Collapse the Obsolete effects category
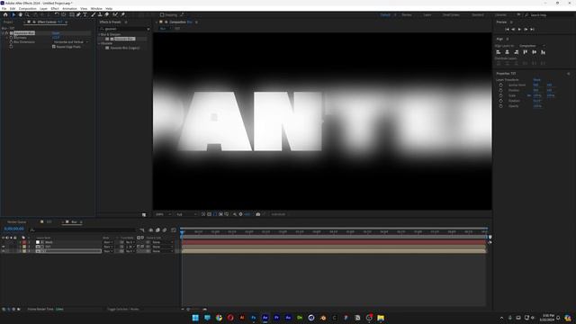 pos(99,43)
